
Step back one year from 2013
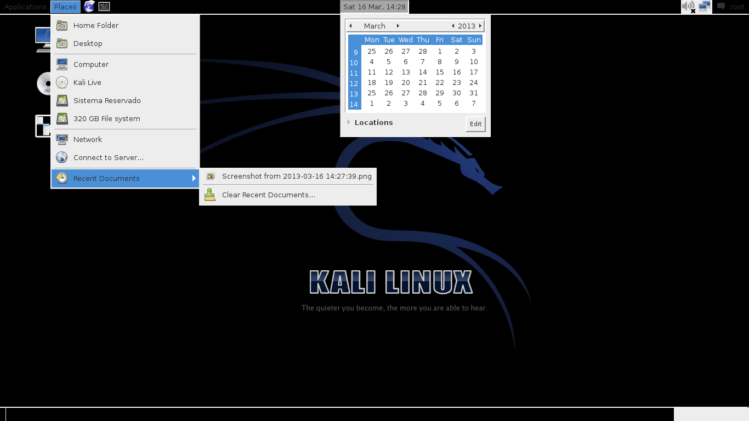point(453,26)
